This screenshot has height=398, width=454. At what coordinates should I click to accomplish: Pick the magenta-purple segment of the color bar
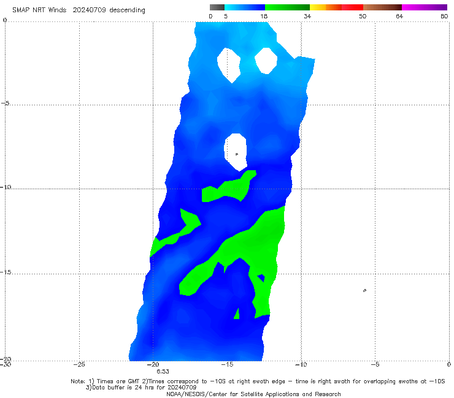pyautogui.click(x=425, y=7)
